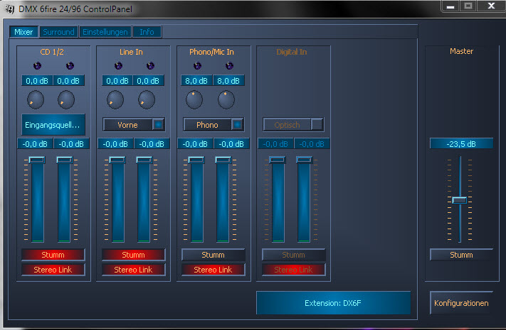Image resolution: width=506 pixels, height=330 pixels.
Task: Click CD 1/2 left peak LED indicator
Action: pos(38,66)
